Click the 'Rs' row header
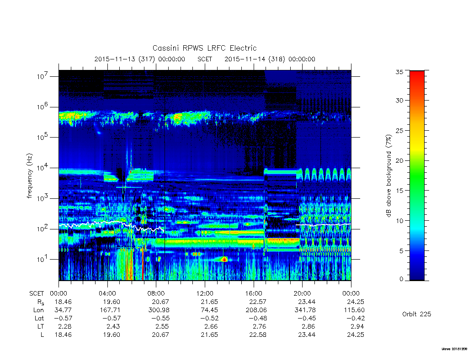Screen dimensions: 468x351 click(41, 302)
